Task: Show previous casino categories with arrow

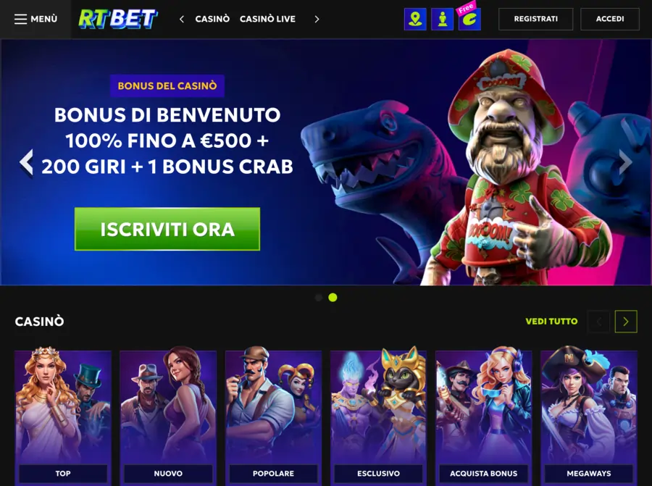Action: [x=598, y=322]
